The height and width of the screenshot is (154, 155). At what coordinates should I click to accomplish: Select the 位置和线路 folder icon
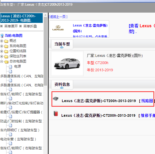(6, 51)
